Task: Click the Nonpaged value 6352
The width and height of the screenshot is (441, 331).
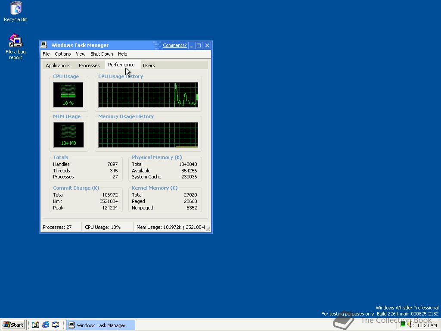Action: click(x=192, y=208)
